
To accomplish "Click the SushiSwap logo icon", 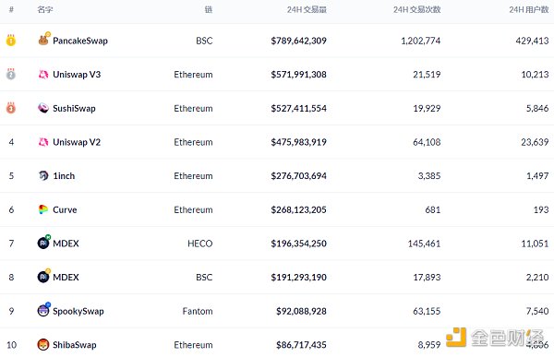I will click(x=43, y=108).
